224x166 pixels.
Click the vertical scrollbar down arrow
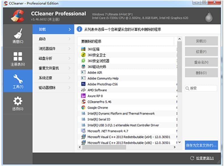click(179, 142)
